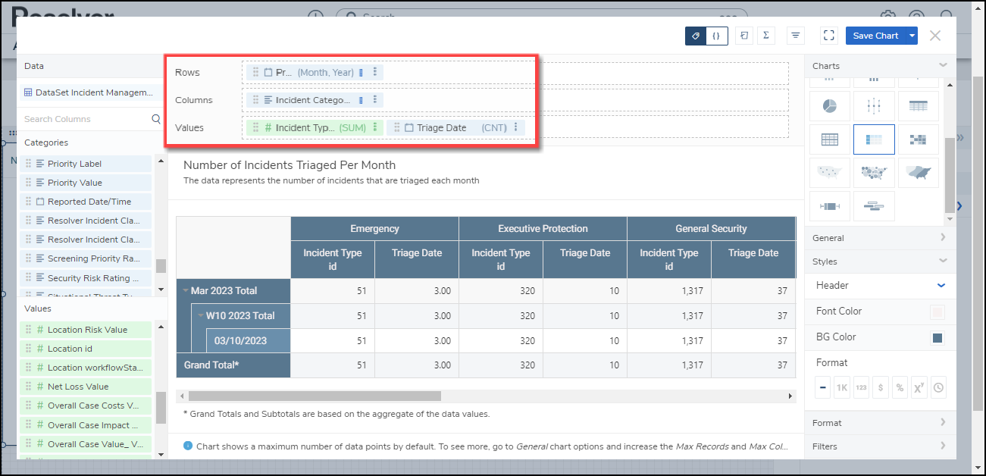986x476 pixels.
Task: Pick the Gantt chart type icon
Action: (x=874, y=206)
